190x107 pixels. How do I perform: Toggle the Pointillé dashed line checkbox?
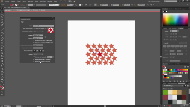click(x=164, y=43)
